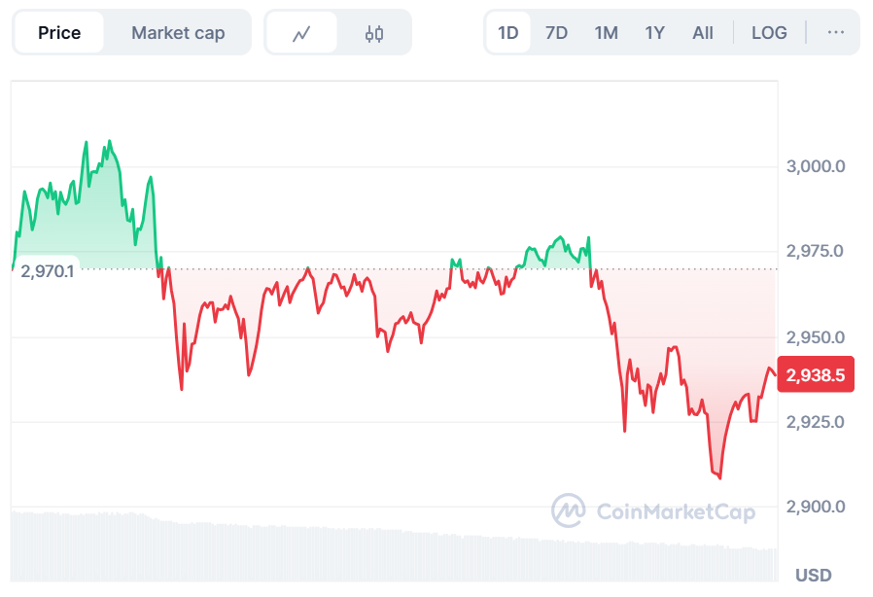Click the lowest red dip on chart
Screen dimensions: 873x597
(720, 477)
